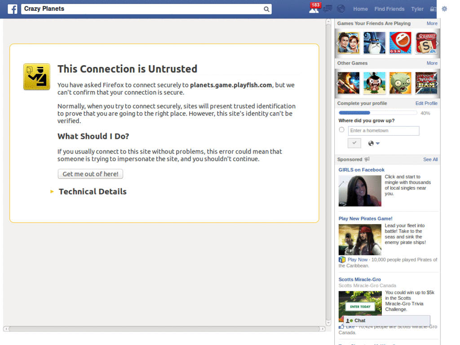Open the Yu-Gi-Oh BAM game thumbnail

426,83
